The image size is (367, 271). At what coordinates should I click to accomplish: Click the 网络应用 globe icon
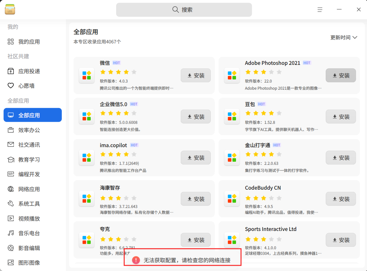[11, 189]
